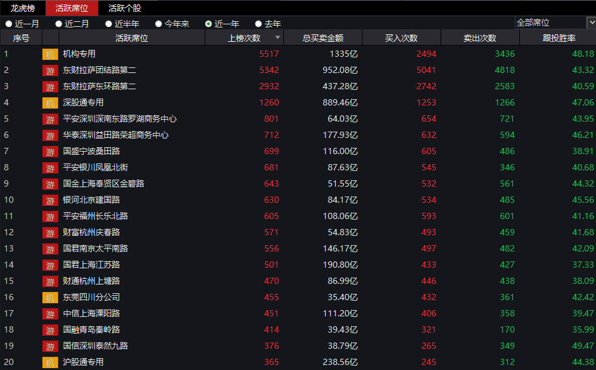Viewport: 596px width, 370px height.
Task: Click the 5517 listing count value
Action: (x=269, y=54)
